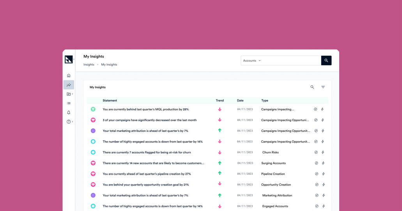
Task: Click the compass icon on Pipeline Creation row
Action: click(x=316, y=174)
